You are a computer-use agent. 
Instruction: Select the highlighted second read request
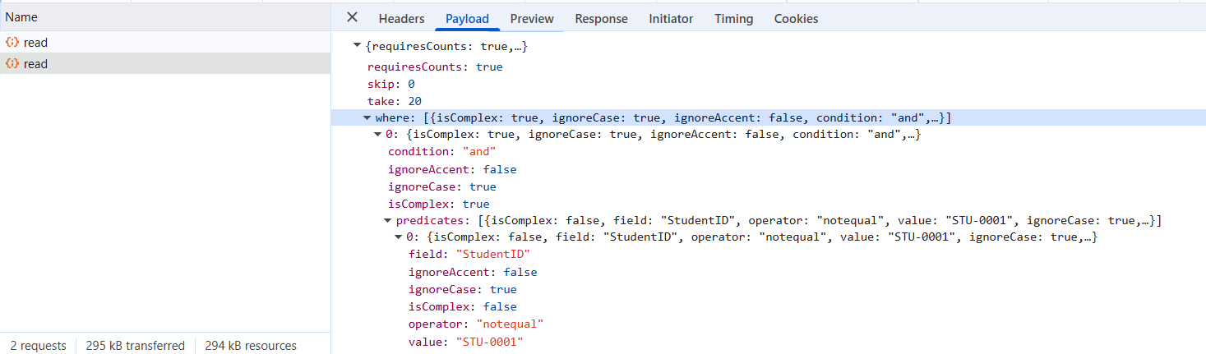point(165,64)
